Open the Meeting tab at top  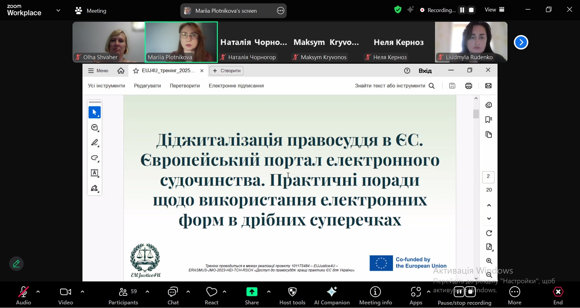pos(91,11)
